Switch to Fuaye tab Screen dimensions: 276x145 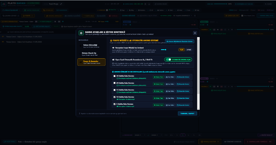[x=28, y=16]
